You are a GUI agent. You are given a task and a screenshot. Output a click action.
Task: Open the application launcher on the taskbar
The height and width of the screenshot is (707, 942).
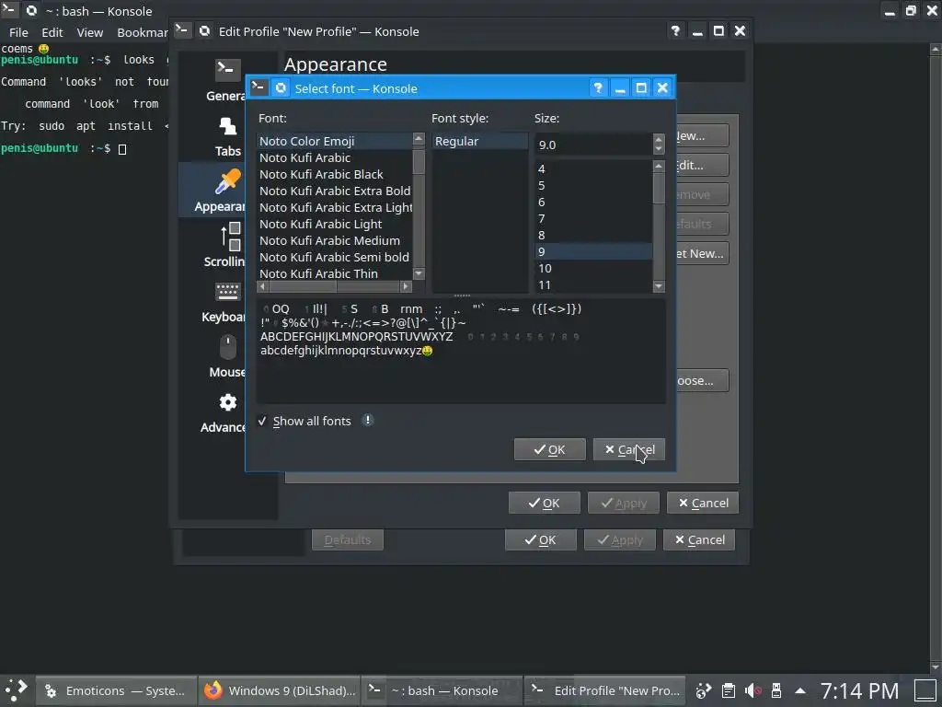pos(17,690)
